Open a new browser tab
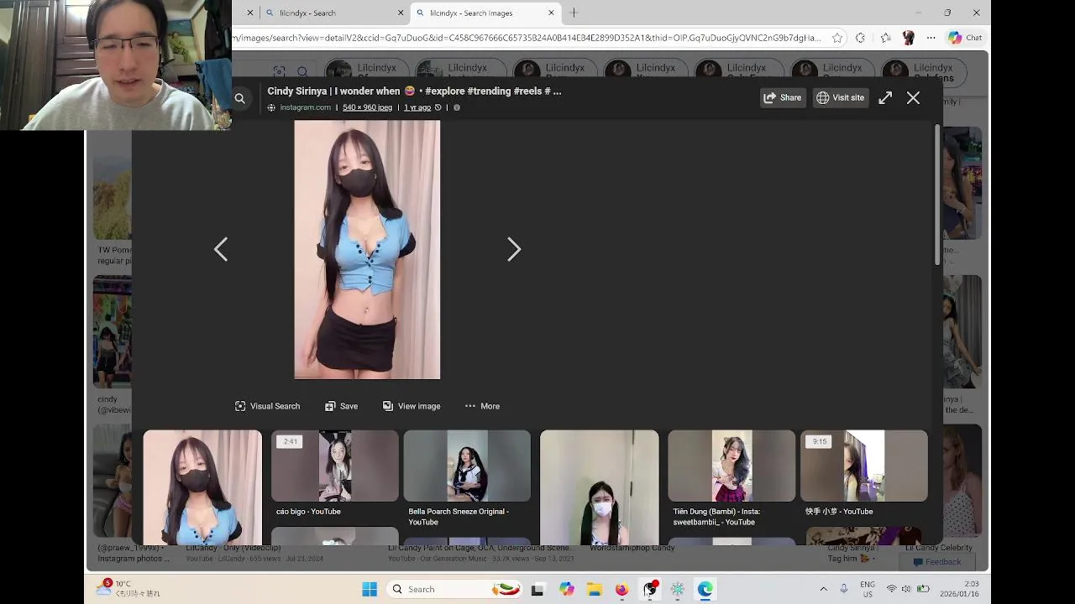The height and width of the screenshot is (604, 1075). click(574, 13)
